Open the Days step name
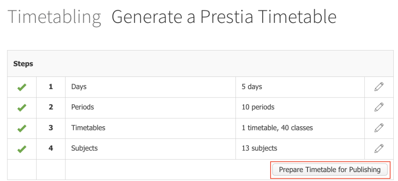Image resolution: width=398 pixels, height=181 pixels. coord(79,87)
